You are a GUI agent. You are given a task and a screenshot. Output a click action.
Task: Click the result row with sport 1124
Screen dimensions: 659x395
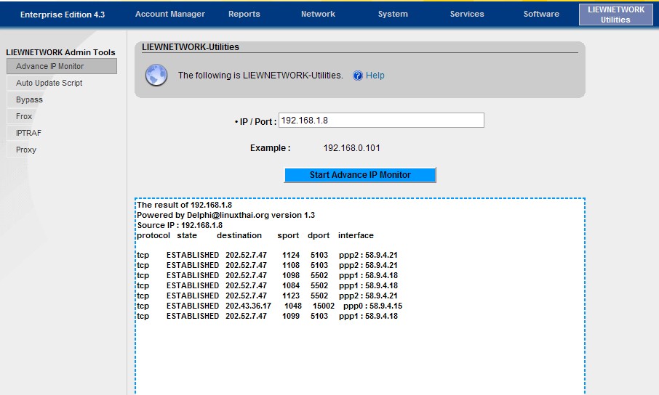pyautogui.click(x=267, y=255)
